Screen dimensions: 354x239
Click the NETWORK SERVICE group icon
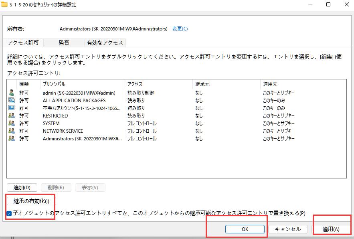click(12, 131)
